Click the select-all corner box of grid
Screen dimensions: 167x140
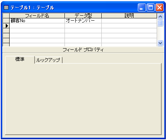coord(6,16)
